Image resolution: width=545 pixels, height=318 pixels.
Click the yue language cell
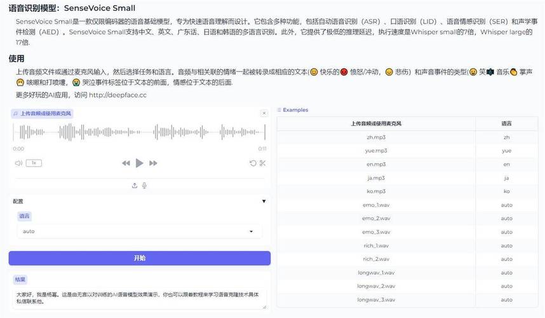[506, 151]
